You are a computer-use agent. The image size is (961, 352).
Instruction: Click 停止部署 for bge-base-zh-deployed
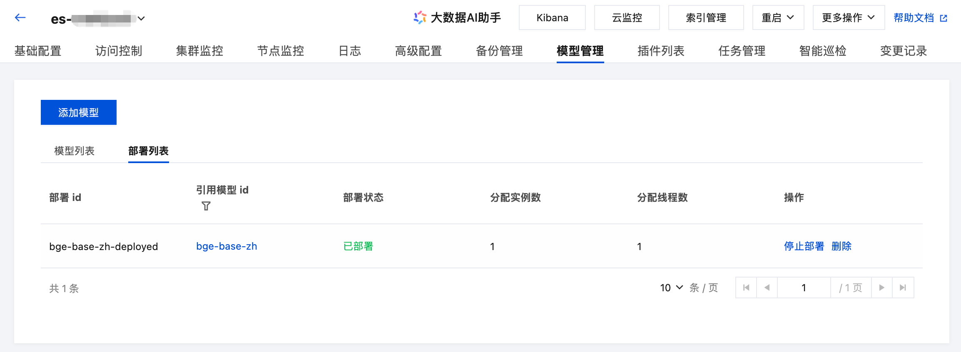click(804, 246)
